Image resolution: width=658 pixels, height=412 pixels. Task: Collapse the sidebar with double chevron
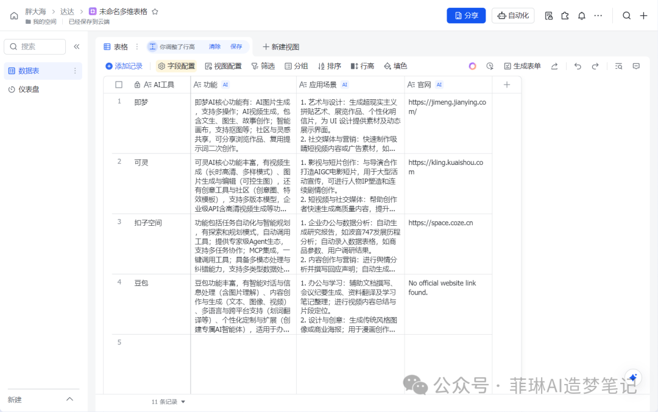(x=76, y=46)
